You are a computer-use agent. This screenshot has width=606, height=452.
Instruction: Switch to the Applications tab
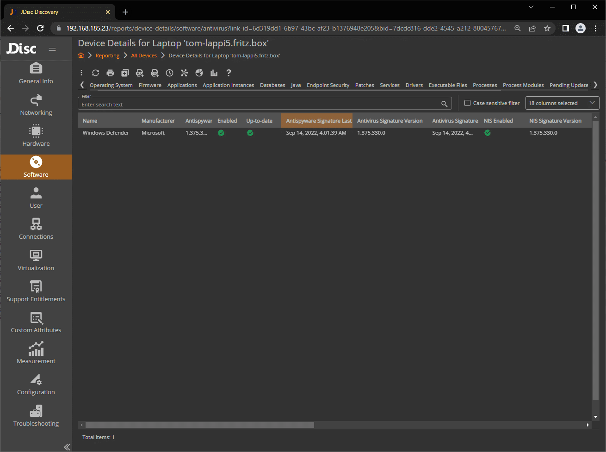tap(182, 85)
